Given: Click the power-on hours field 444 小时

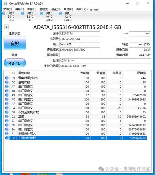Looking at the screenshot, I should click(x=140, y=55).
